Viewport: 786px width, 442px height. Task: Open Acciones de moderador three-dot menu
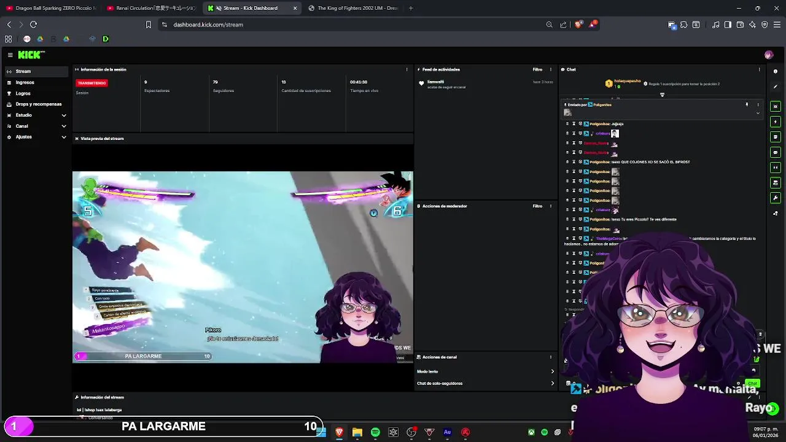[x=551, y=206]
